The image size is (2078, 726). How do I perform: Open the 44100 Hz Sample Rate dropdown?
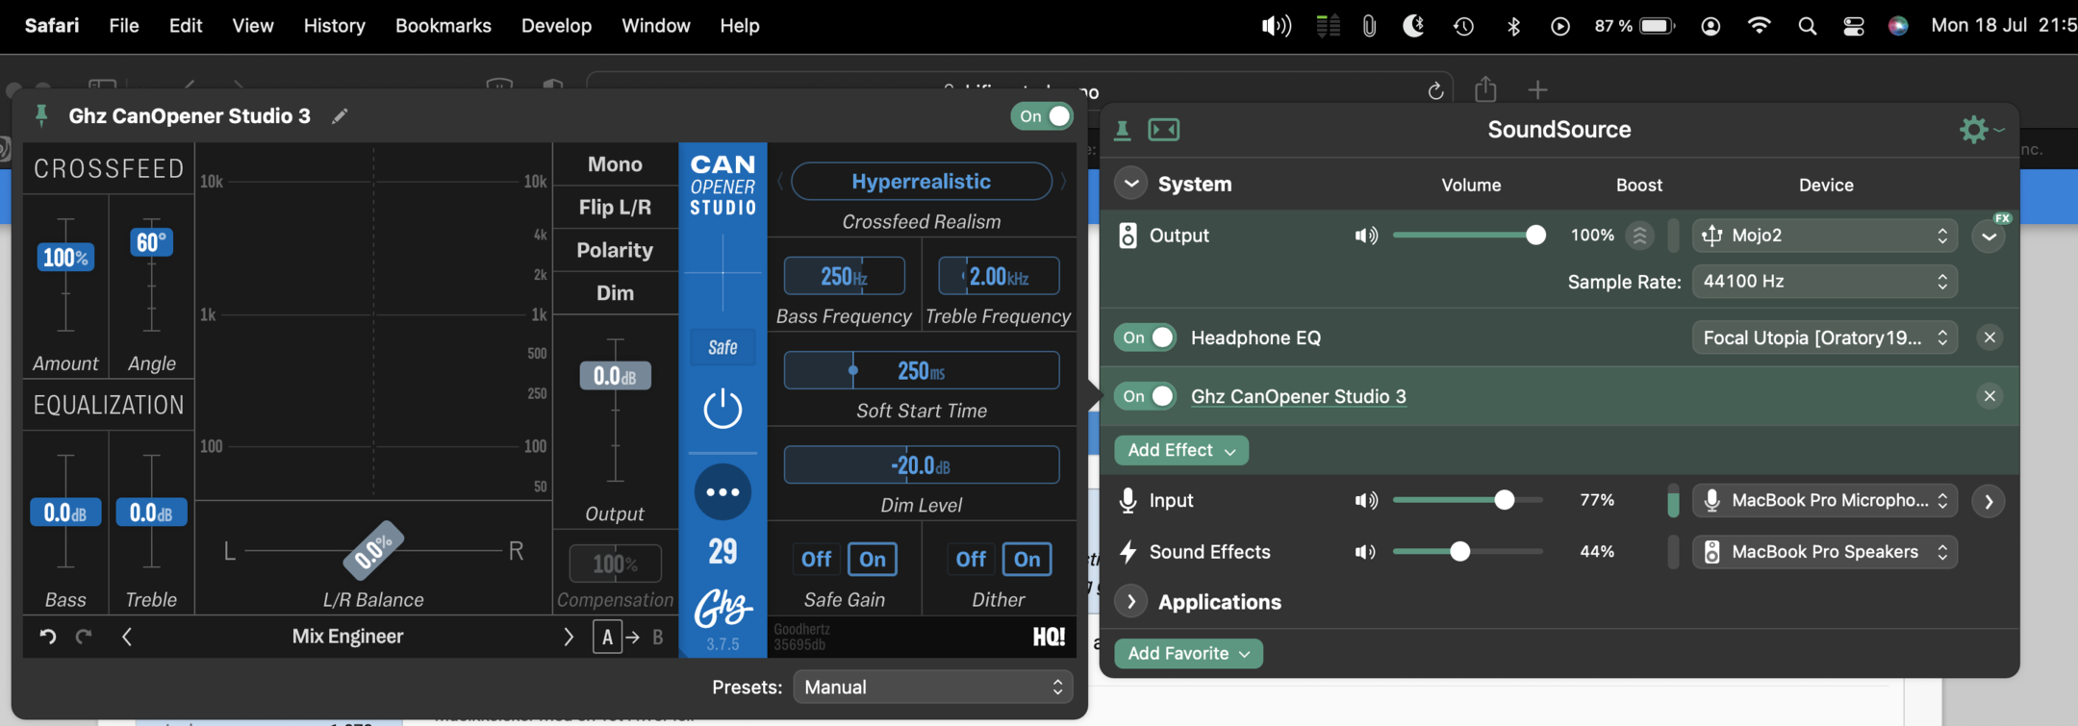coord(1825,282)
